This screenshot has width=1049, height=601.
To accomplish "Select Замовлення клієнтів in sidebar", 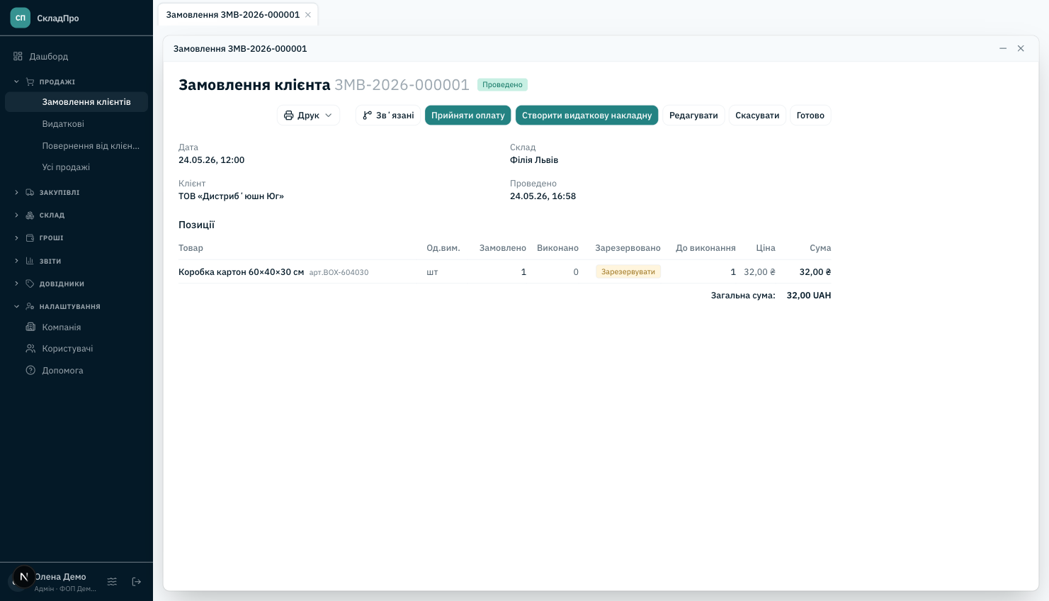I will [x=76, y=102].
